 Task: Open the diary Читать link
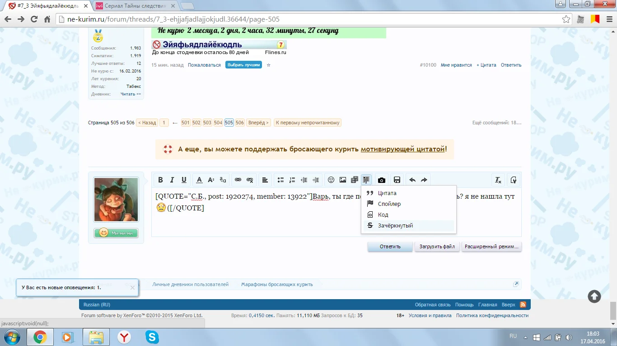point(131,94)
